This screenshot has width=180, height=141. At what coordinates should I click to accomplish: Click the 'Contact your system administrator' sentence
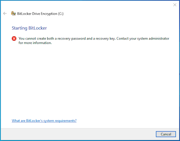click(x=143, y=39)
